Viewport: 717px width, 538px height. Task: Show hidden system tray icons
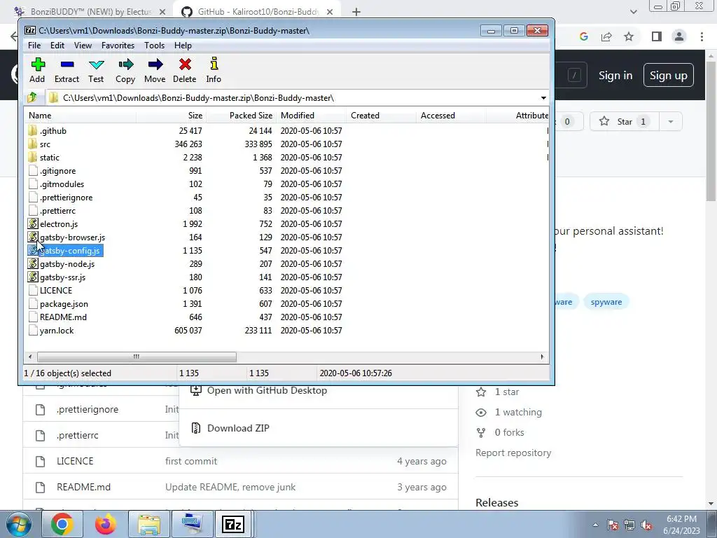pos(595,525)
